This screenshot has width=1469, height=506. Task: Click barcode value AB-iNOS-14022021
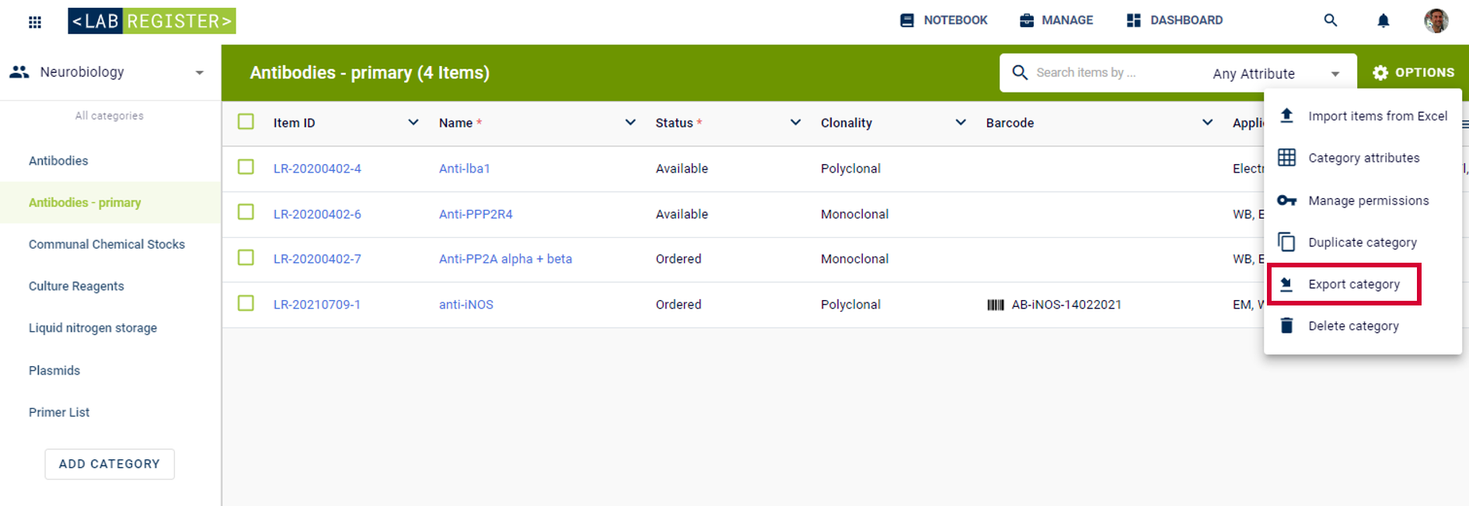pyautogui.click(x=1066, y=305)
